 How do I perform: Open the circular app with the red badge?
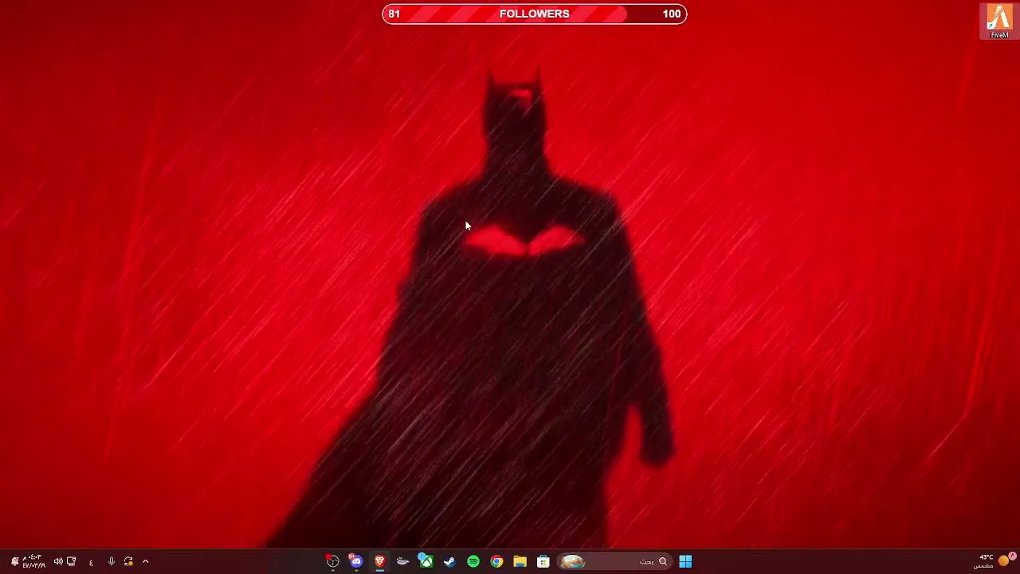pyautogui.click(x=332, y=561)
